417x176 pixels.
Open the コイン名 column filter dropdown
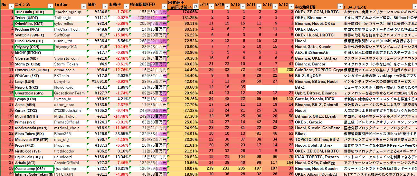click(x=50, y=6)
